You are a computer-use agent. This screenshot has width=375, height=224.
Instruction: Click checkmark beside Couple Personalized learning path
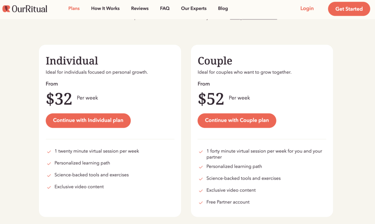201,167
